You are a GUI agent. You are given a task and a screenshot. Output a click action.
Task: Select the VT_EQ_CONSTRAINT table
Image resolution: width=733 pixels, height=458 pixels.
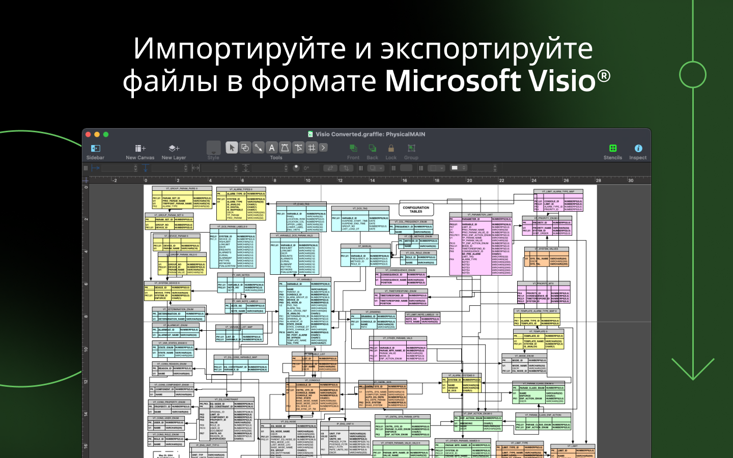coord(227,420)
